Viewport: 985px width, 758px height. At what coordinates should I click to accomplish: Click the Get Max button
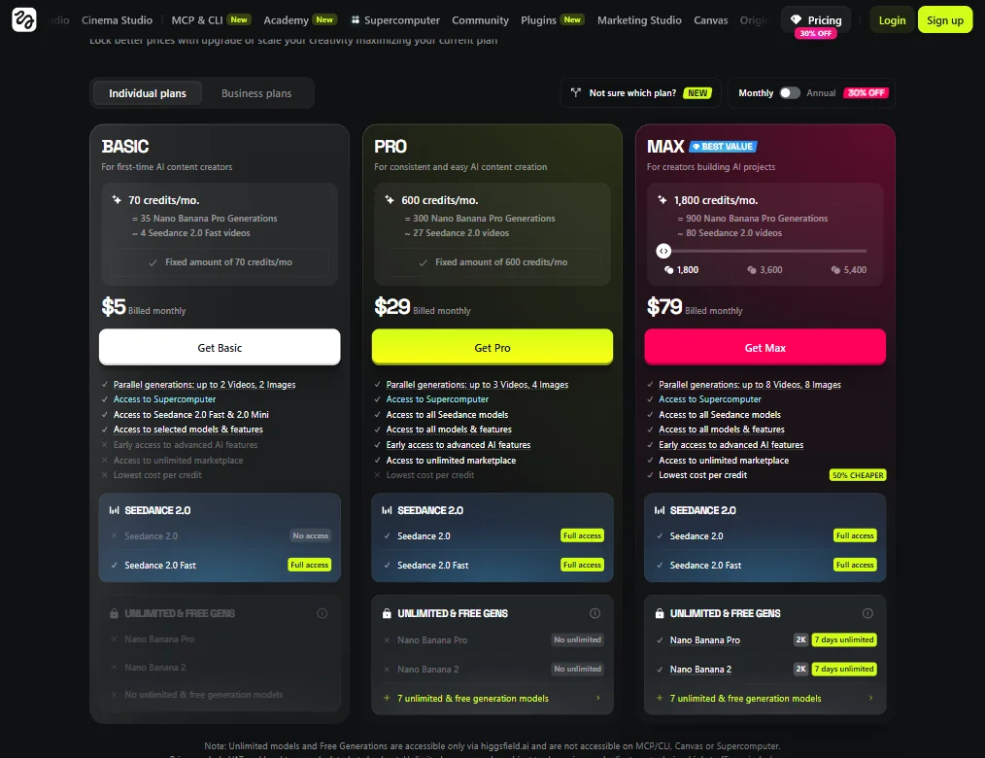pos(765,347)
